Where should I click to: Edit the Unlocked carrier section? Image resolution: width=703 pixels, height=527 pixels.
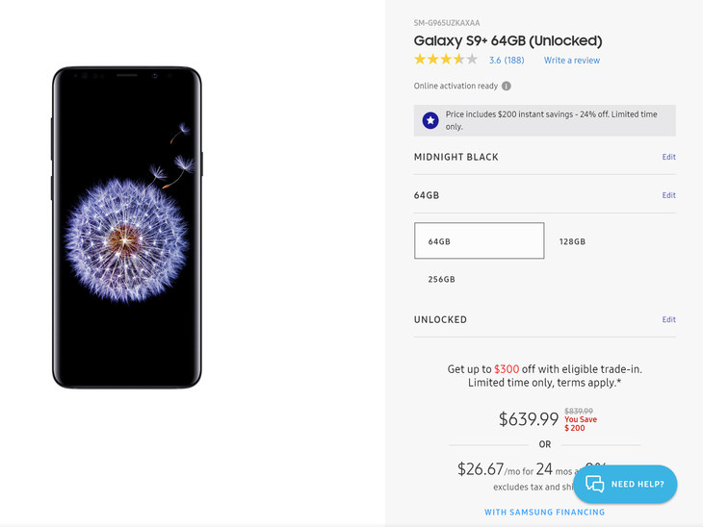[668, 319]
